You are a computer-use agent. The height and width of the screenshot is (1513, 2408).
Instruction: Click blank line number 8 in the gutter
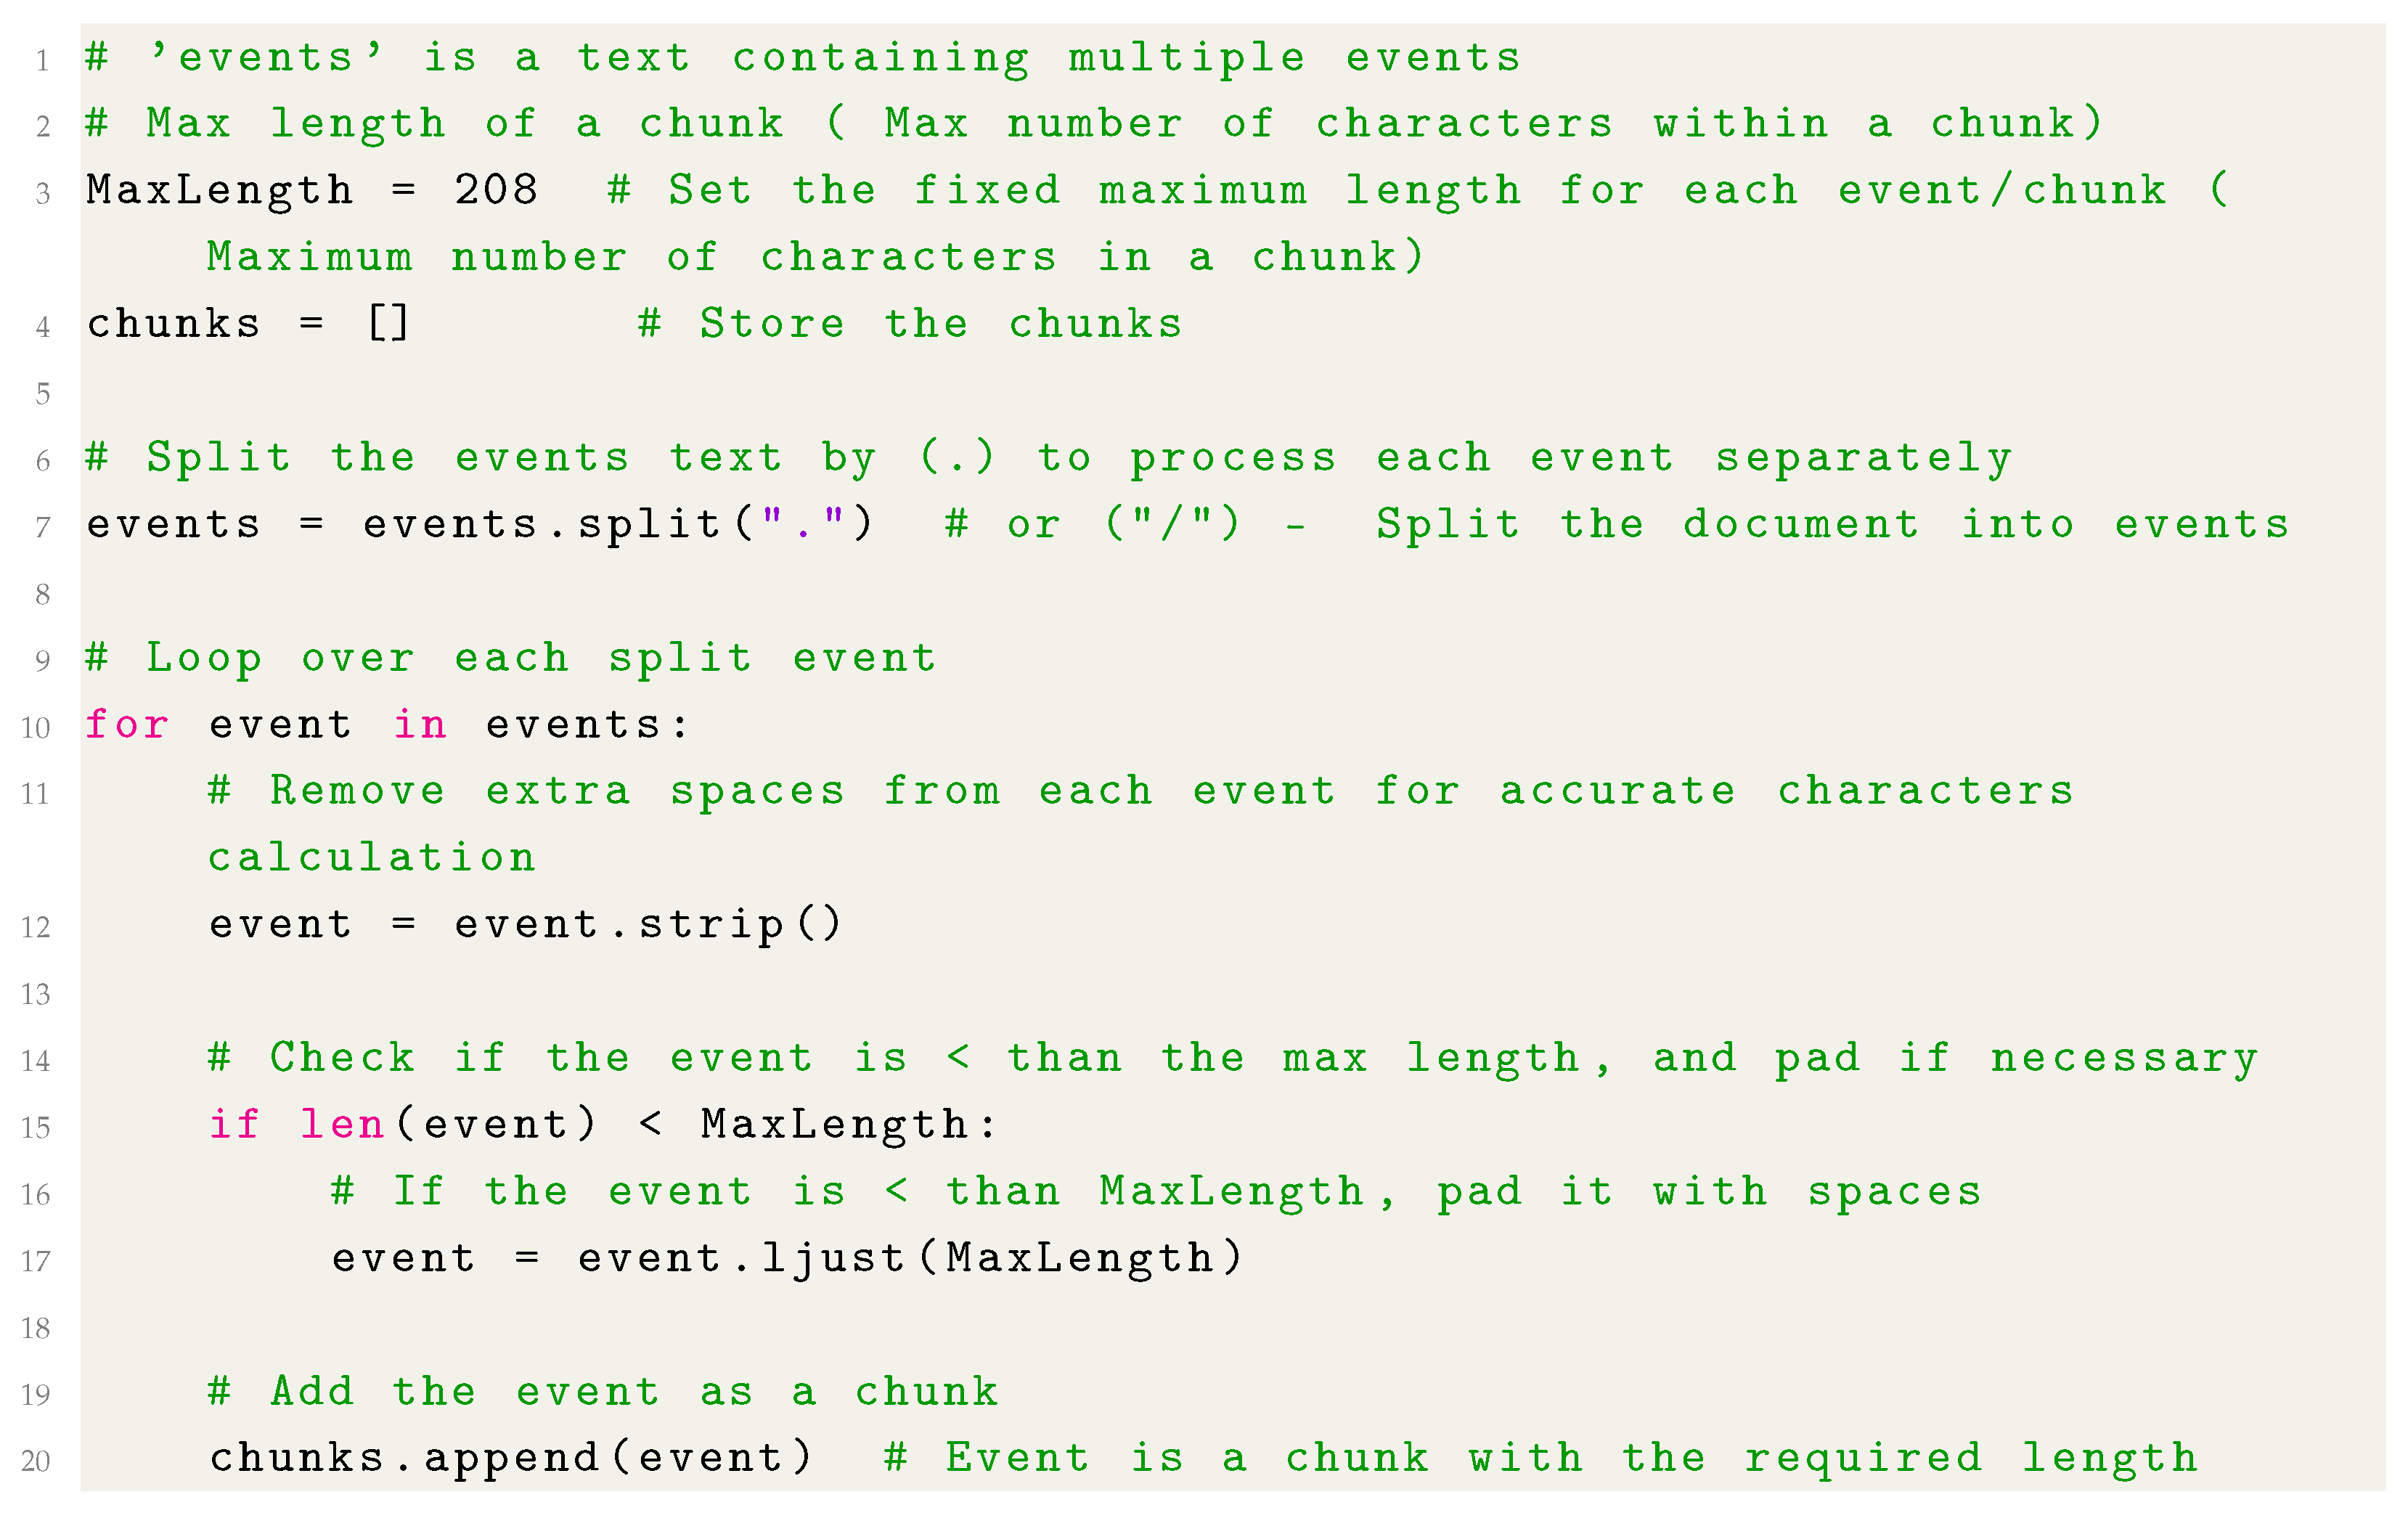pos(43,595)
